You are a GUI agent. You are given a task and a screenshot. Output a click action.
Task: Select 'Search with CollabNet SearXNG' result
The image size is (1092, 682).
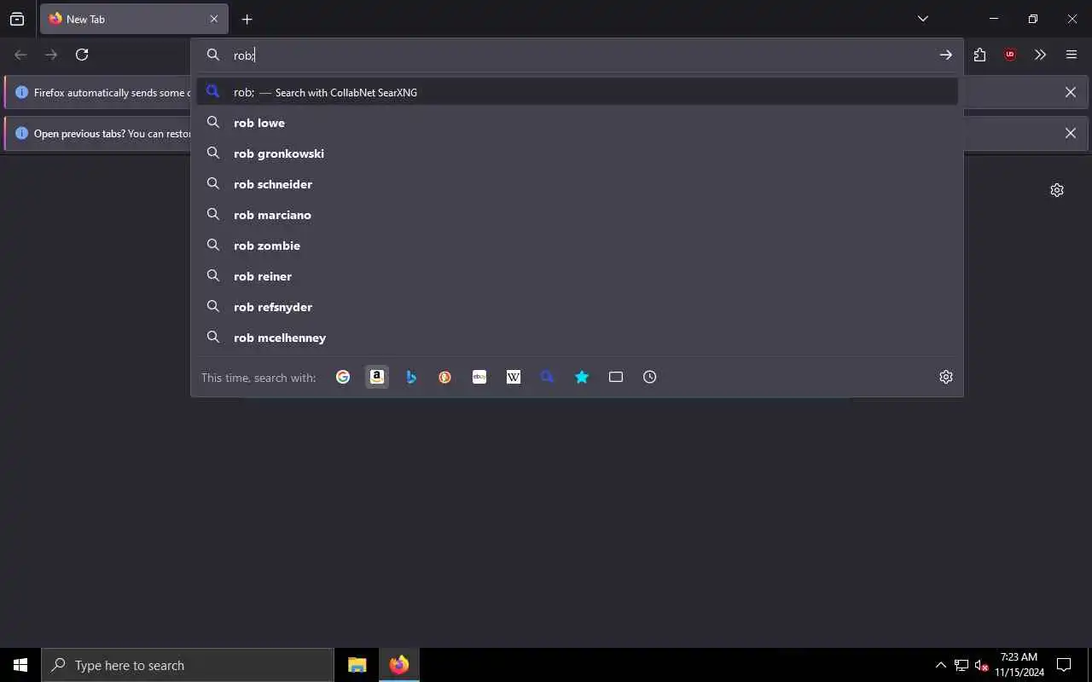pyautogui.click(x=577, y=92)
